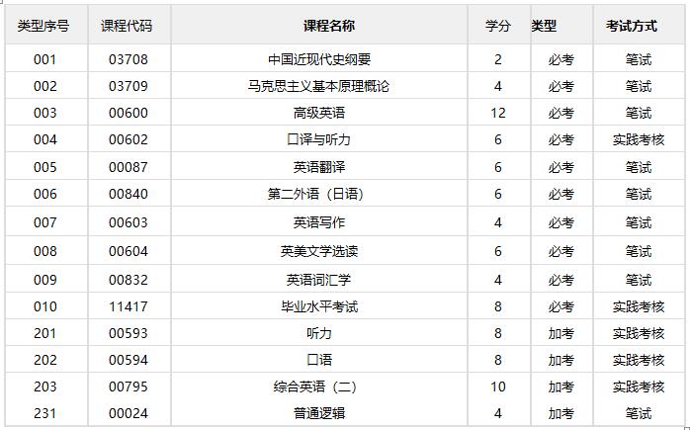Click the 综合英语（二） cell

coord(314,387)
